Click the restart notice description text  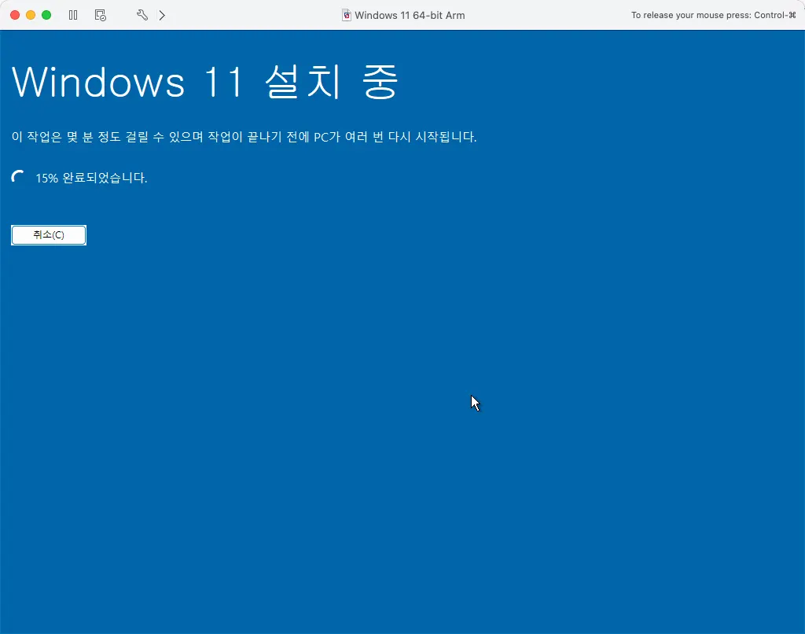point(244,137)
